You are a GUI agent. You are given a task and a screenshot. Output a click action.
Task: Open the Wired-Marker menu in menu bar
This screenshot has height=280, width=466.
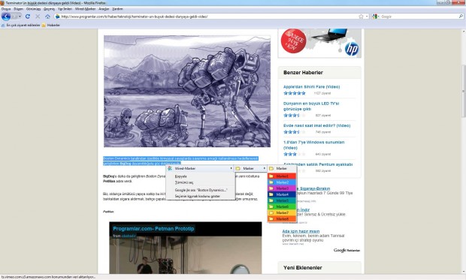(x=85, y=9)
